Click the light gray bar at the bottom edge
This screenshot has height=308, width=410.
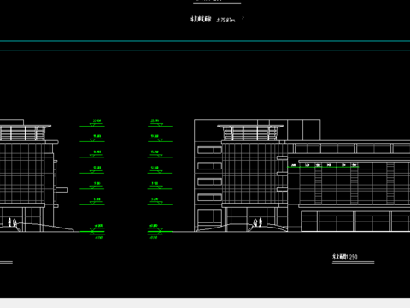click(205, 303)
